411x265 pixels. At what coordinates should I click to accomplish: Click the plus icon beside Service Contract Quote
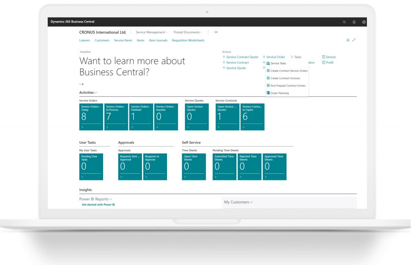[224, 57]
